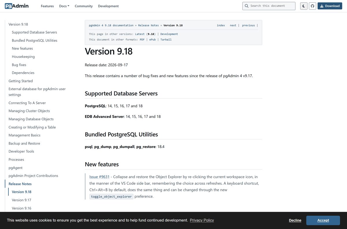Open Developer Tools in sidebar

(x=21, y=152)
